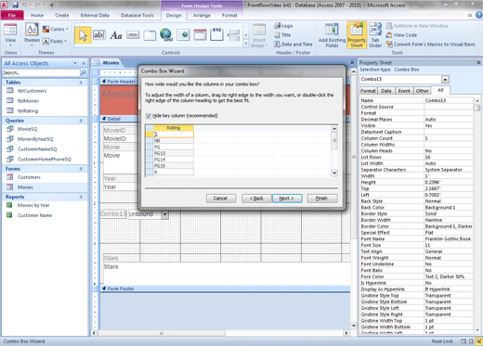The image size is (483, 346).
Task: Open the File tab
Action: (x=12, y=15)
